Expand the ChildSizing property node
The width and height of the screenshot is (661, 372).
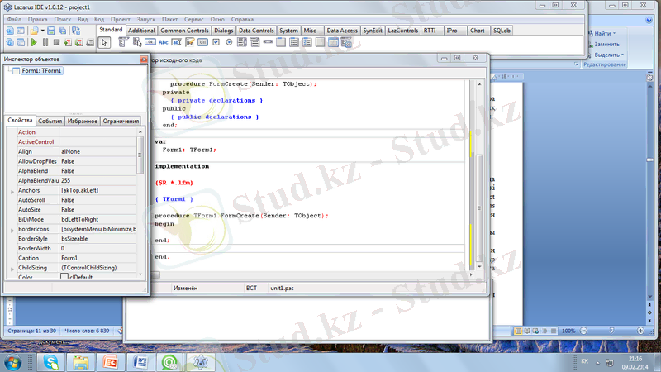[x=12, y=268]
